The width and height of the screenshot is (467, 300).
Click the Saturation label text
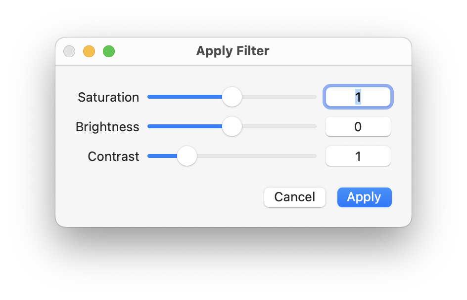point(108,97)
